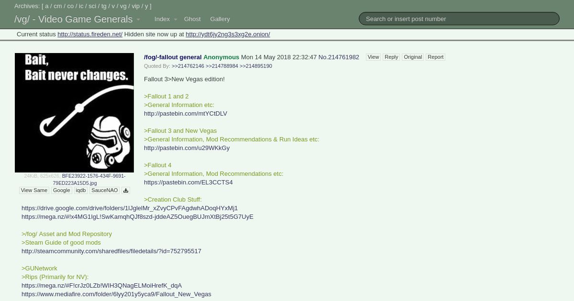Report the post with Report button
This screenshot has width=574, height=301.
point(435,57)
